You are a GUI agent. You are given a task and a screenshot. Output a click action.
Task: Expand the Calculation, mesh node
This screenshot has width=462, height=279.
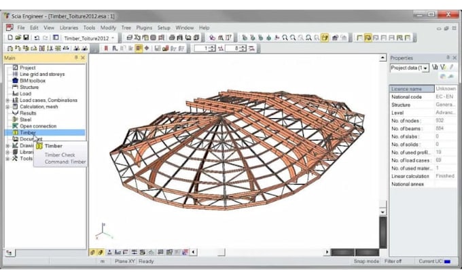(x=7, y=107)
